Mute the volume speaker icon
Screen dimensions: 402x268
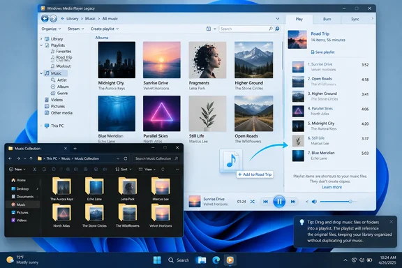pyautogui.click(x=314, y=202)
